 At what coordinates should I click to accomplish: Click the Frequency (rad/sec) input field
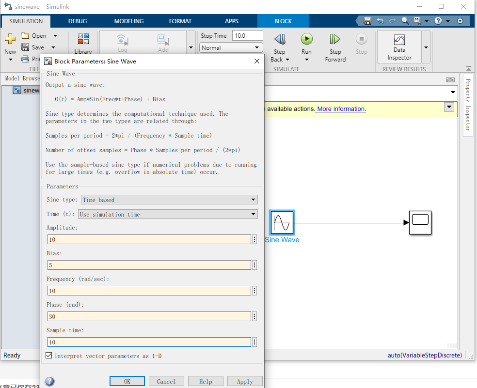pyautogui.click(x=149, y=291)
